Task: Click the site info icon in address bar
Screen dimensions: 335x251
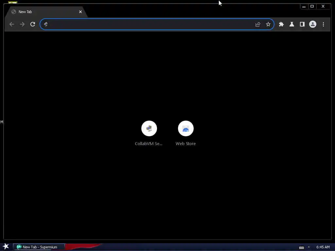Action: (x=46, y=24)
